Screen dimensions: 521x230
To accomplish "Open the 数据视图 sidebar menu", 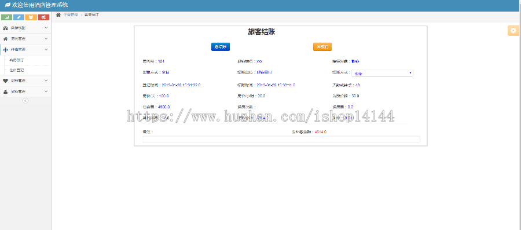I will 25,28.
